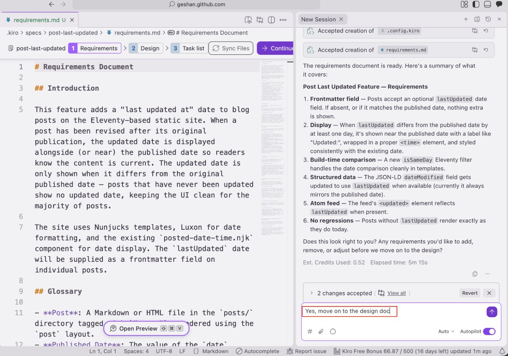Viewport: 508px width, 356px height.
Task: Open the Auto model dropdown
Action: [x=446, y=331]
